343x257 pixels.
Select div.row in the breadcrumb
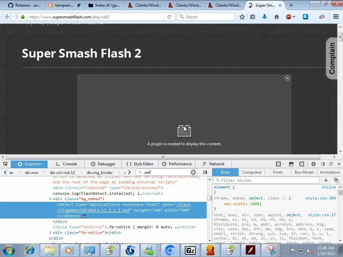[x=32, y=172]
